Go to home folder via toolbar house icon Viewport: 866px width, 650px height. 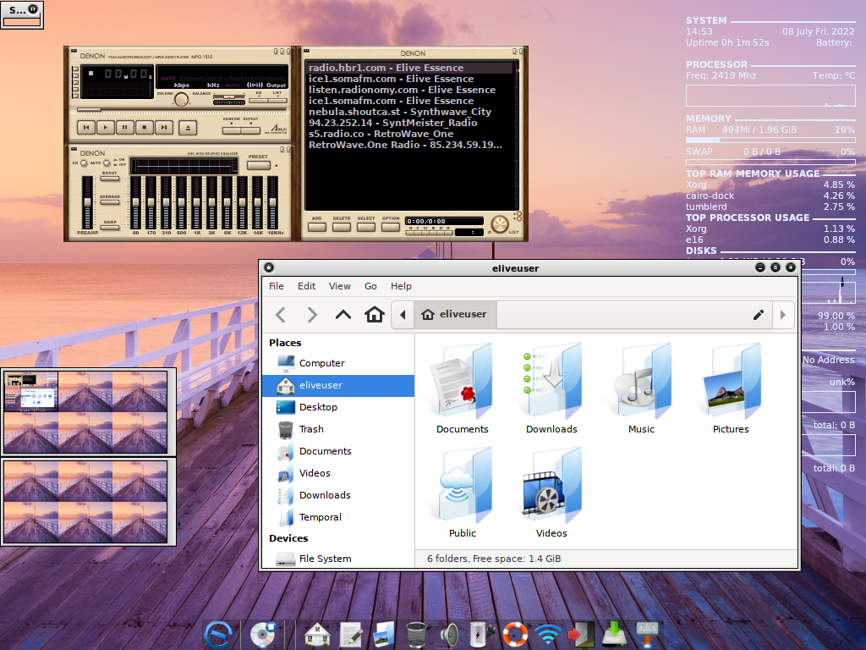375,315
